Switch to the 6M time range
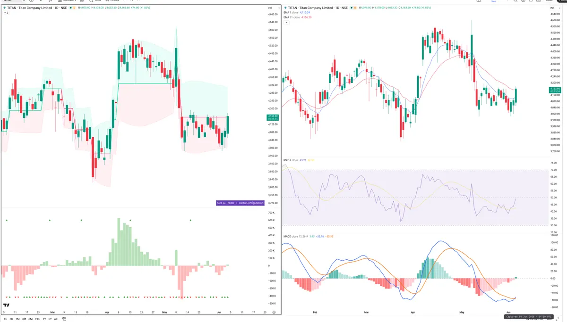The width and height of the screenshot is (567, 322). tap(31, 319)
